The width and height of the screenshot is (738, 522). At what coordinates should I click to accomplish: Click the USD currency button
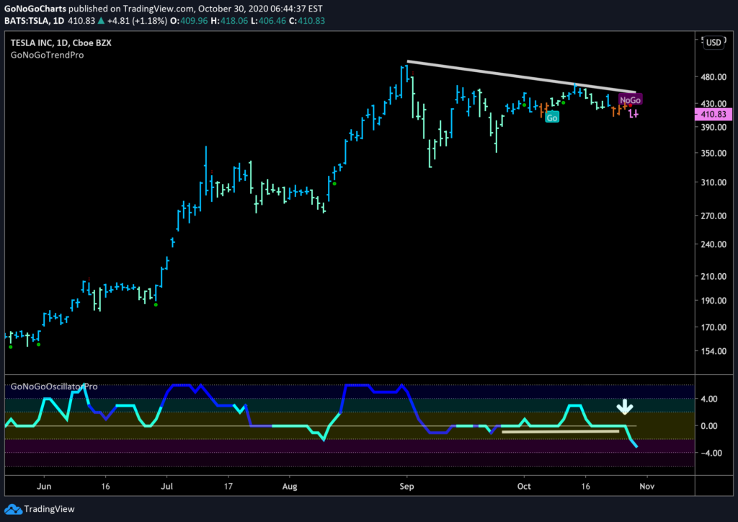[713, 43]
